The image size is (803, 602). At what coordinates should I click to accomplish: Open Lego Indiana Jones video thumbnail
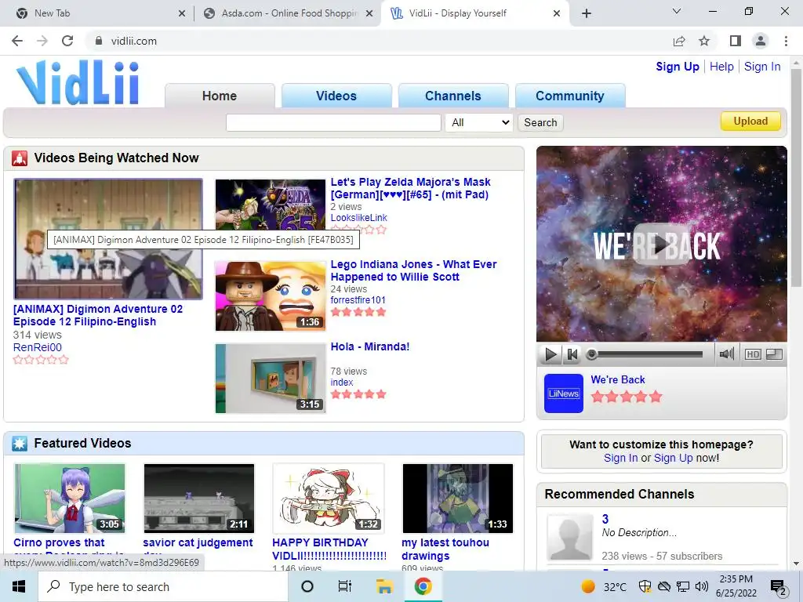tap(271, 296)
